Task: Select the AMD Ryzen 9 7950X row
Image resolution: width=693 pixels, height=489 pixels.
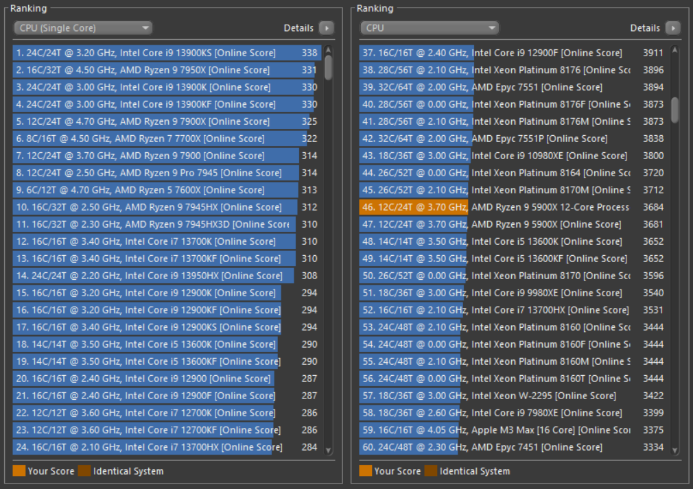Action: 167,70
